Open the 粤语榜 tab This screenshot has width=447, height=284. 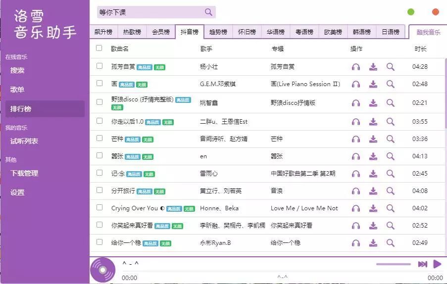click(x=304, y=32)
